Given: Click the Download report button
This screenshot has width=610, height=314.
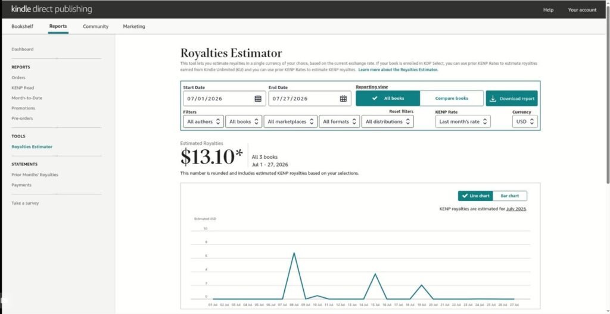Looking at the screenshot, I should point(512,98).
